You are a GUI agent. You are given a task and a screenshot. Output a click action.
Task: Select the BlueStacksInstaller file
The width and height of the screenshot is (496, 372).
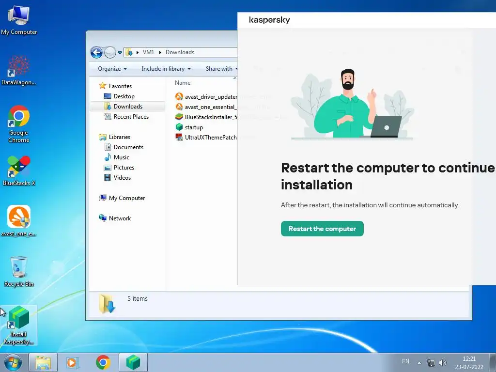[206, 117]
